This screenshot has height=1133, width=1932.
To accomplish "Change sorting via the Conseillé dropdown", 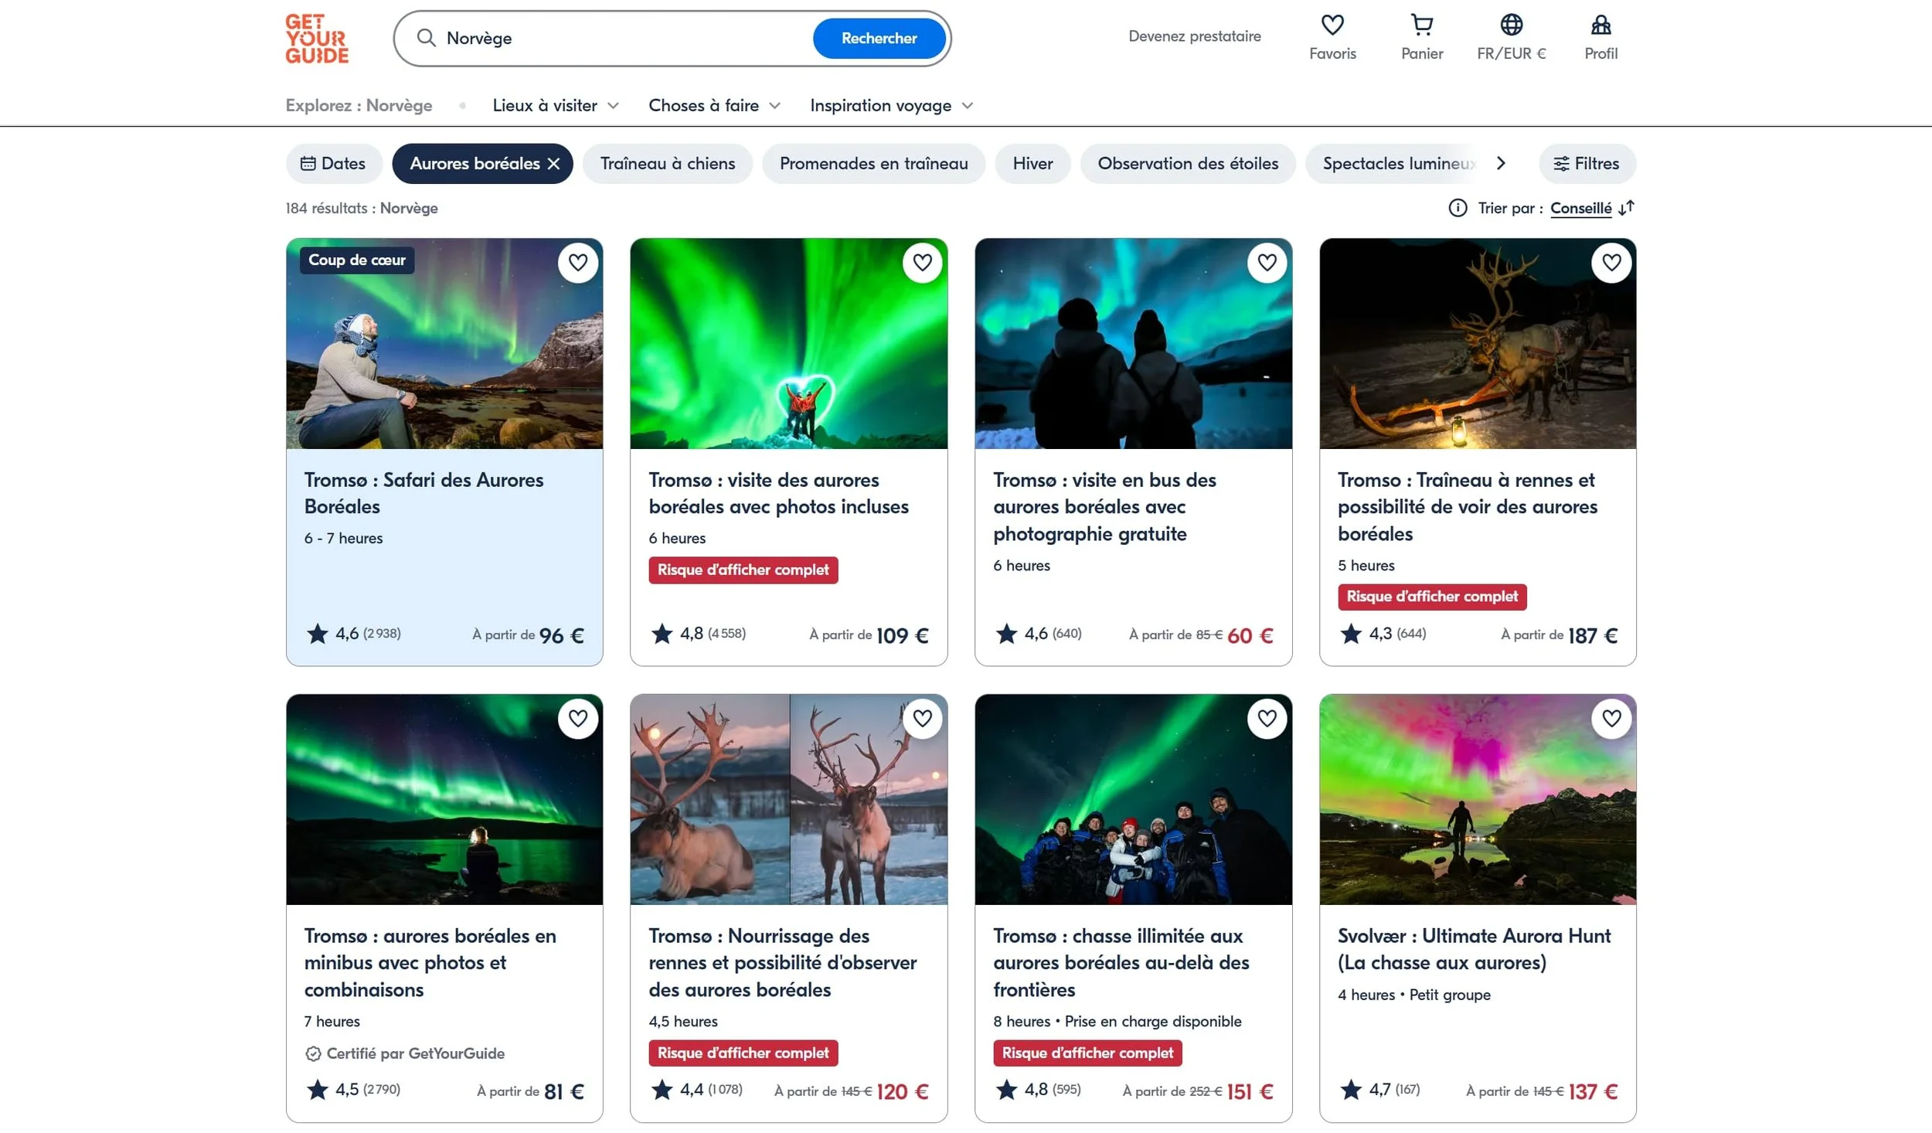I will click(1581, 208).
